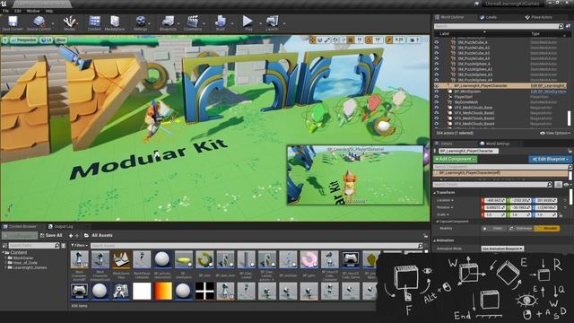Viewport: 574px width, 323px height.
Task: Switch to the Place Actors tab
Action: tap(539, 17)
